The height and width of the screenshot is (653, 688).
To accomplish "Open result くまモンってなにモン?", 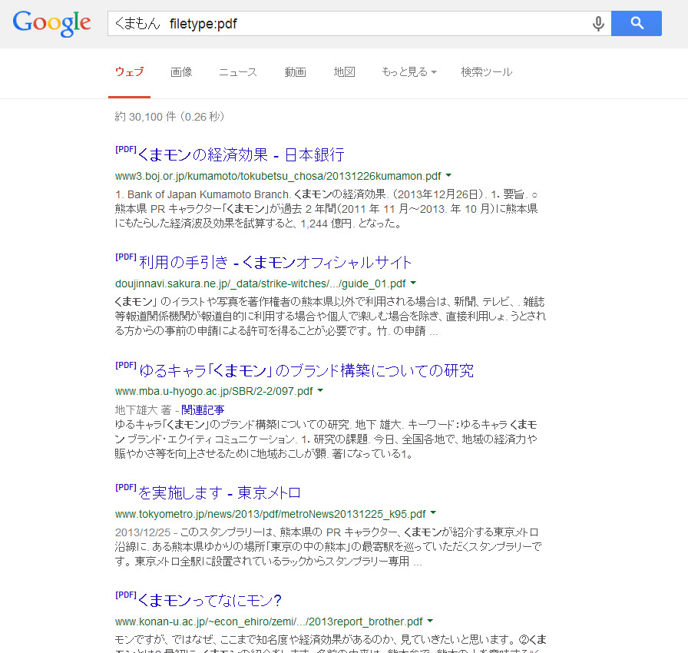I will point(210,600).
